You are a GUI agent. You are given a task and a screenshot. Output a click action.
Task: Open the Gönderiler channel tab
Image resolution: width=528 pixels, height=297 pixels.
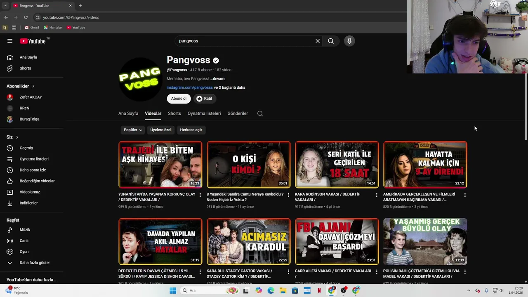[238, 113]
